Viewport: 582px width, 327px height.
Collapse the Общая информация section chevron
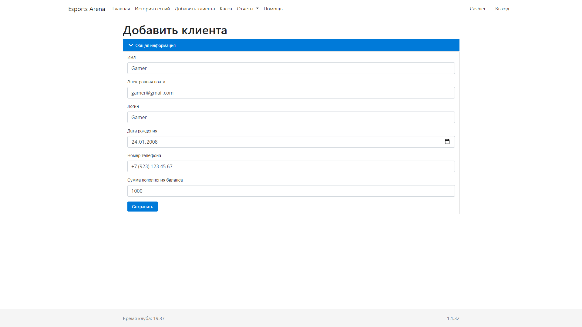click(131, 45)
